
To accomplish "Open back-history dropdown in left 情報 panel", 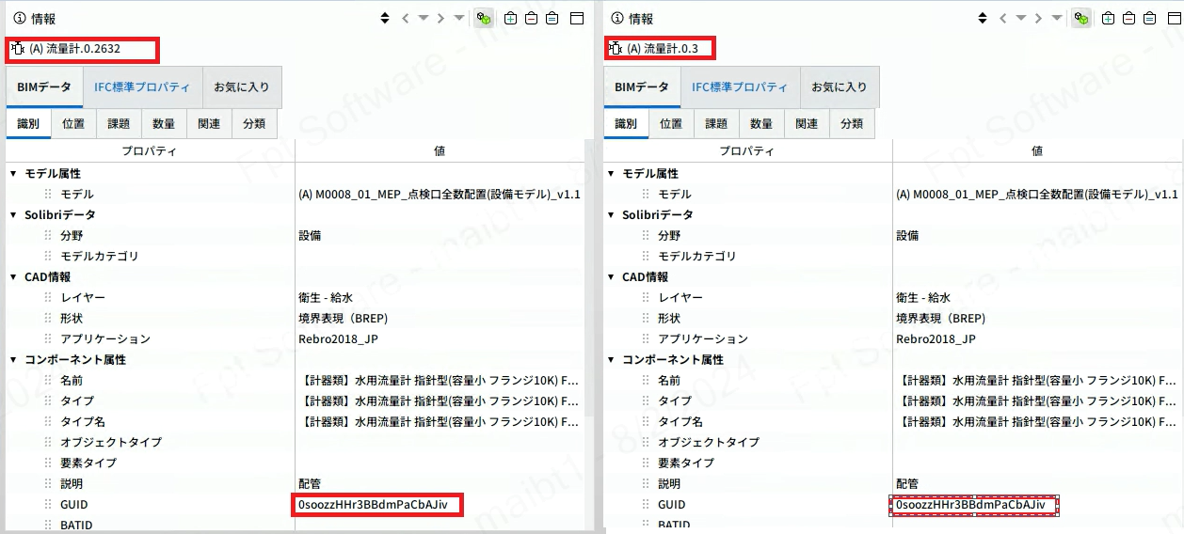I will [424, 18].
